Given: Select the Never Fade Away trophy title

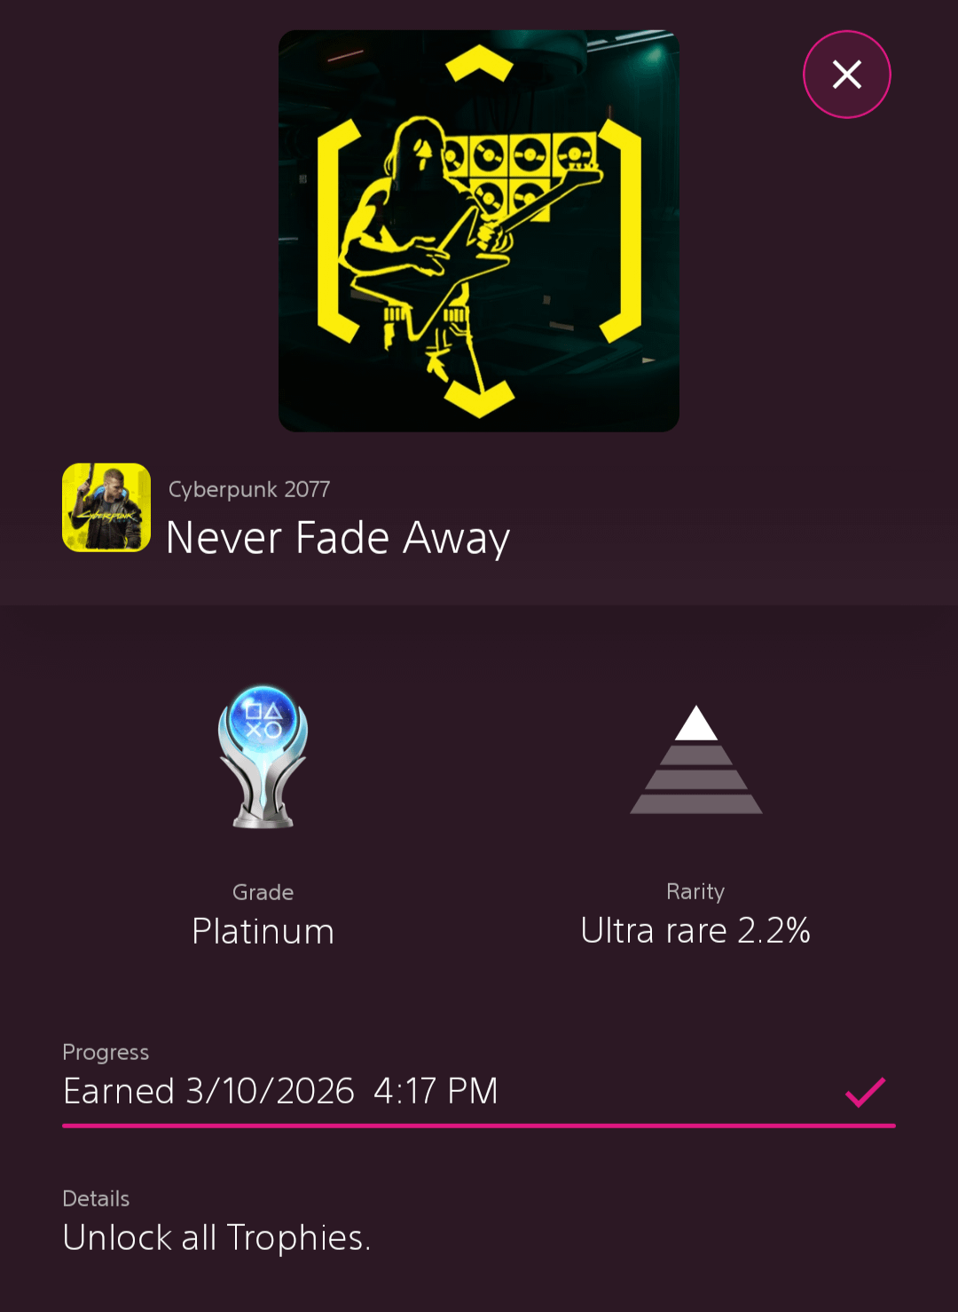Looking at the screenshot, I should click(x=338, y=538).
